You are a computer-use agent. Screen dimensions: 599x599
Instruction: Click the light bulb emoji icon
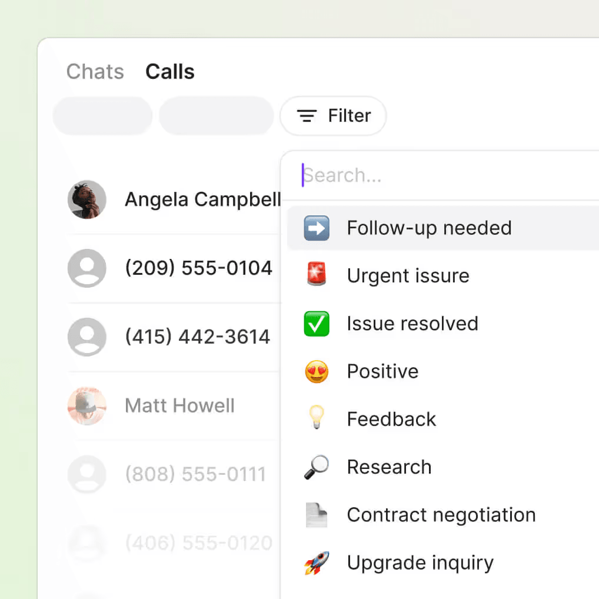point(317,419)
